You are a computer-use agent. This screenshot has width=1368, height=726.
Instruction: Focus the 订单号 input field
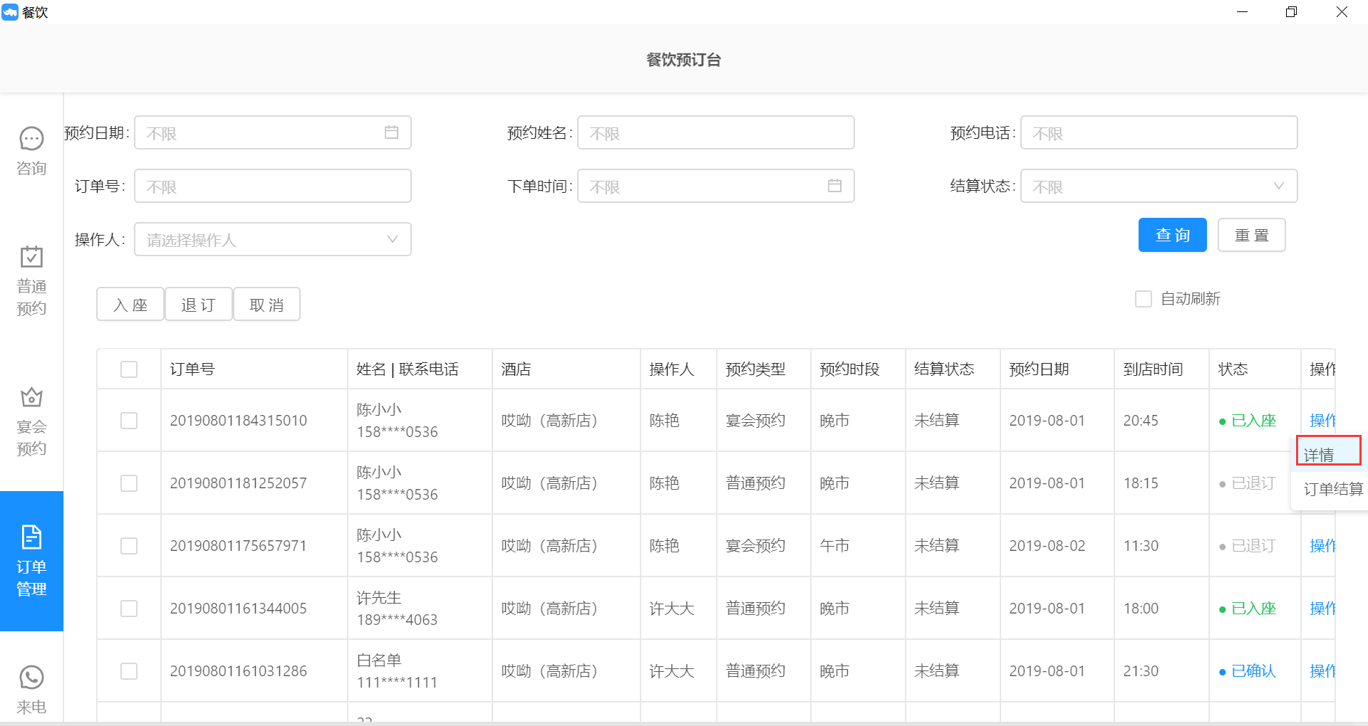[x=273, y=186]
